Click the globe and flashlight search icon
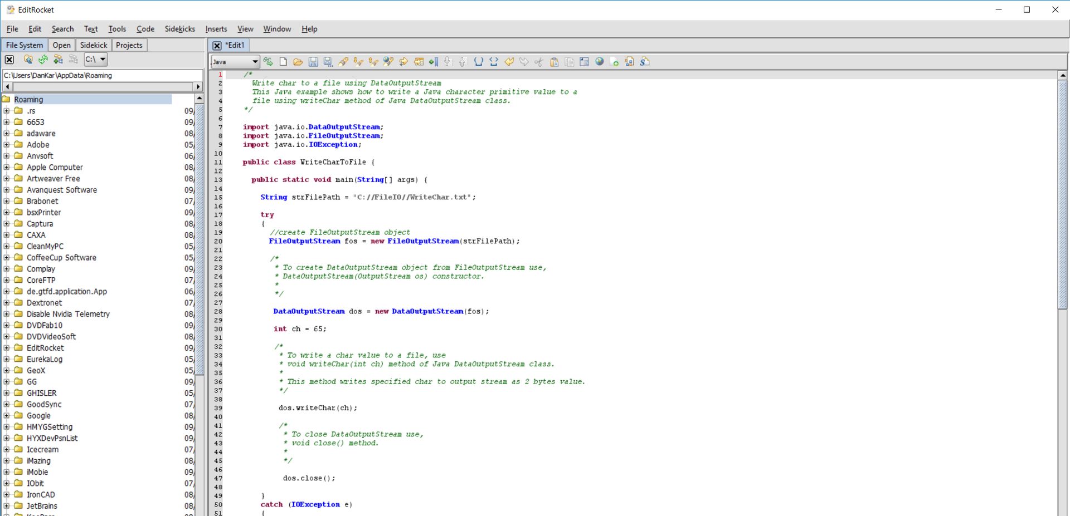1070x516 pixels. pos(388,62)
